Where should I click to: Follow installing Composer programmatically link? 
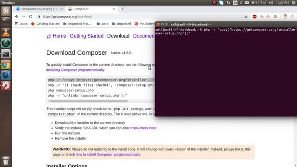pos(75,70)
